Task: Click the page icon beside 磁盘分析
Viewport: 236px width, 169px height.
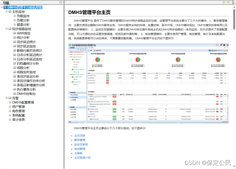Action: [15, 24]
